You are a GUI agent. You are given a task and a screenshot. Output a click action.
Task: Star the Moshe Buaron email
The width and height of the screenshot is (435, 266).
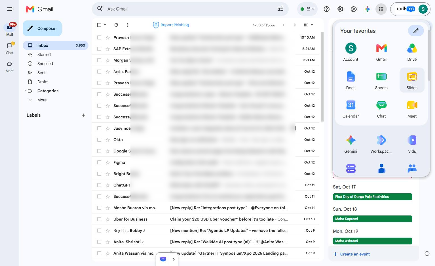(107, 208)
